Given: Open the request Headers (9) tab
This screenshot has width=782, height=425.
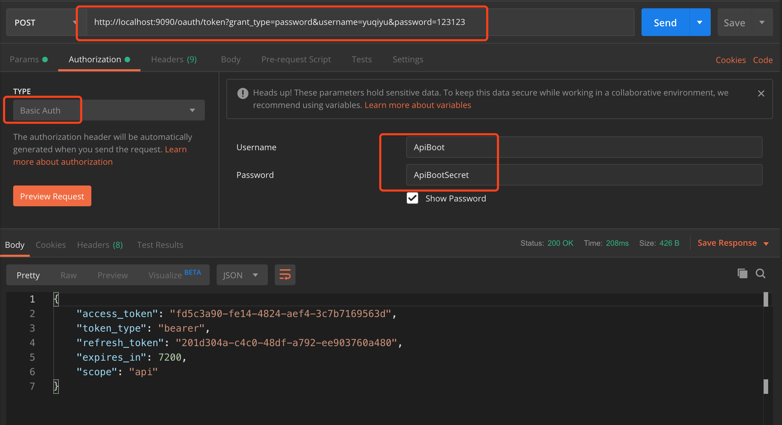Looking at the screenshot, I should (174, 60).
